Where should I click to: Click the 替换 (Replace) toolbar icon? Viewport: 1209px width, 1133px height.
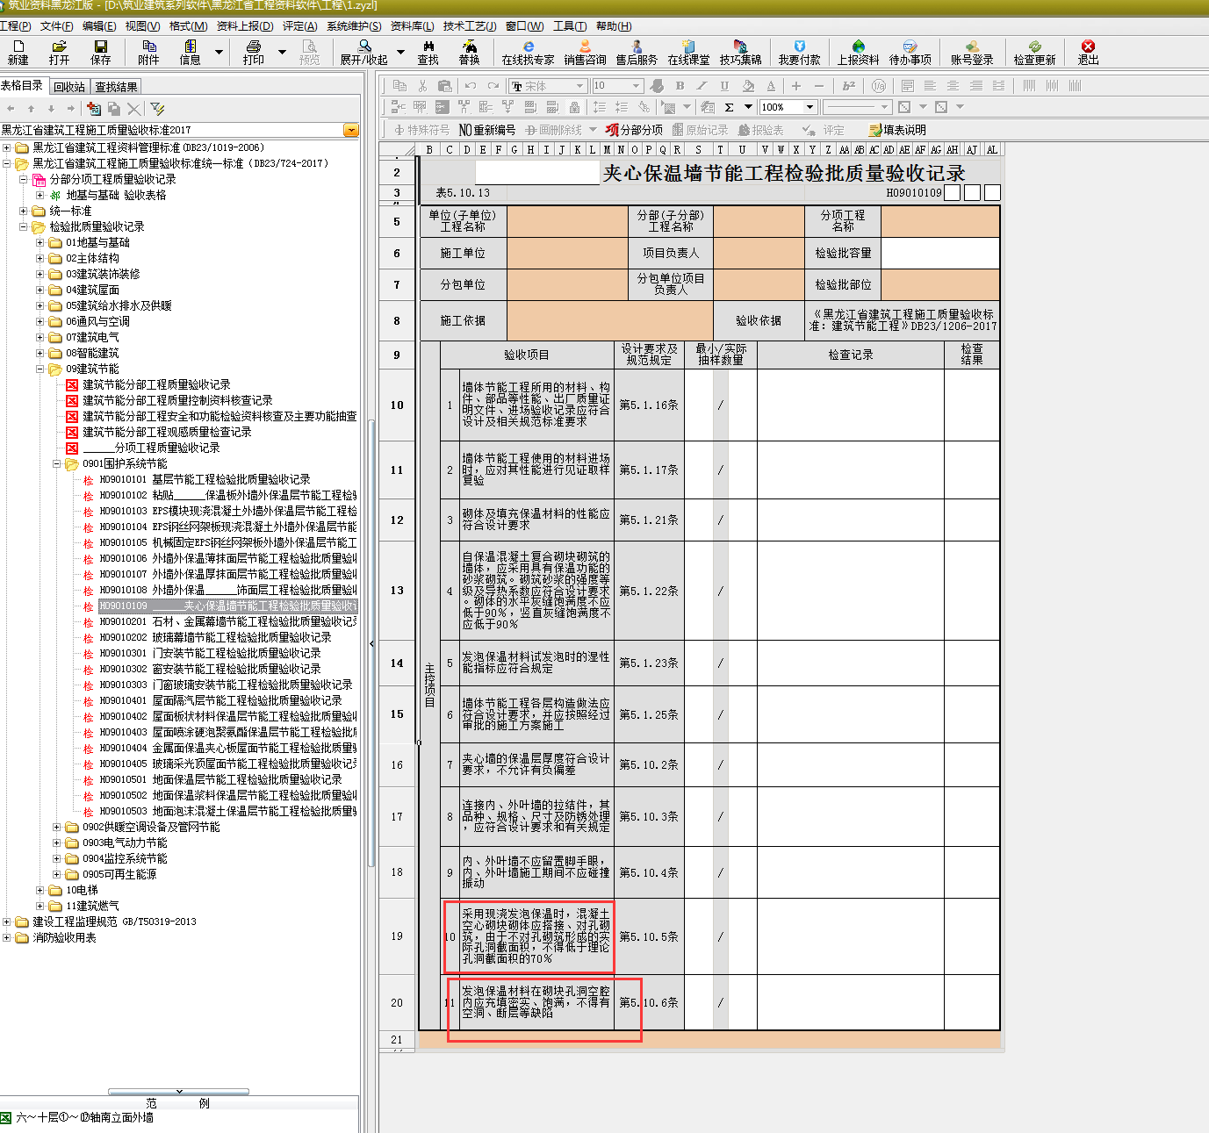tap(470, 53)
